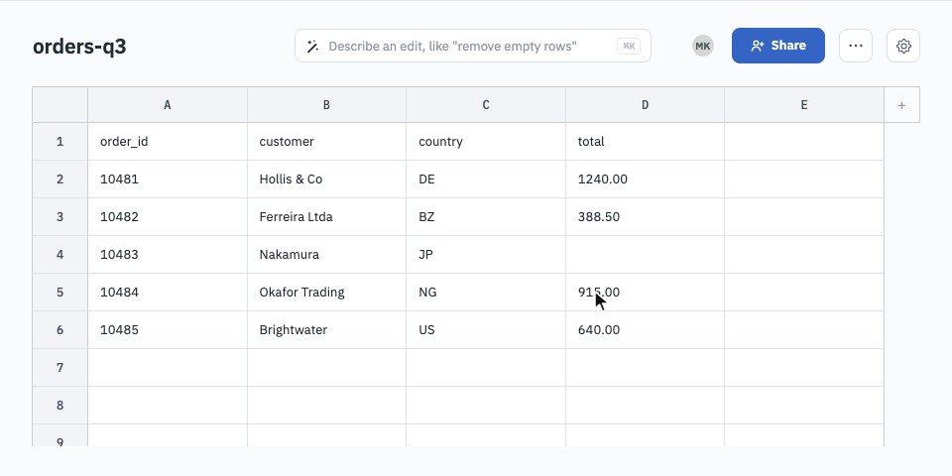Select the cell containing Hollis & Co
952x476 pixels.
point(326,179)
